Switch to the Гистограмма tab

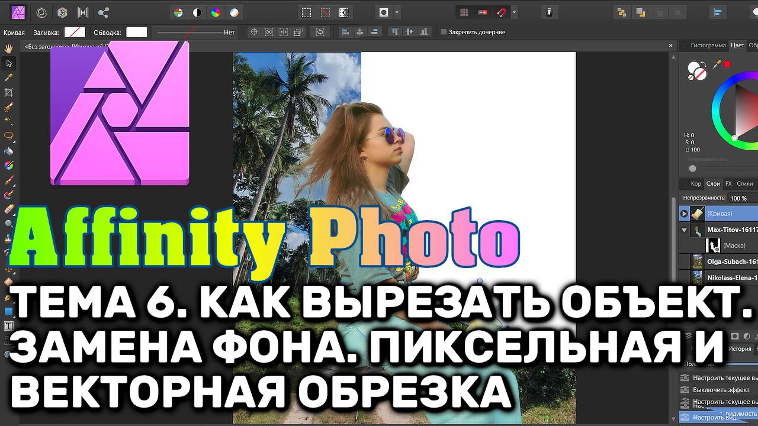pos(708,45)
